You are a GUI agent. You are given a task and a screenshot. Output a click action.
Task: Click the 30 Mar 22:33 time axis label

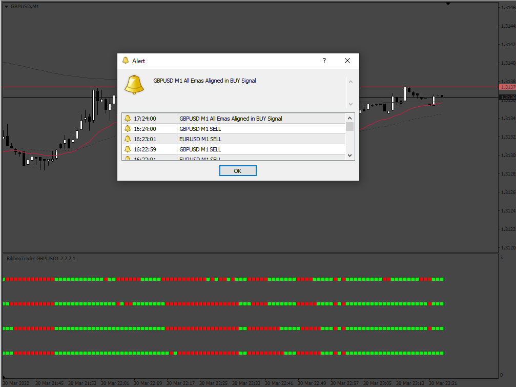tap(246, 383)
